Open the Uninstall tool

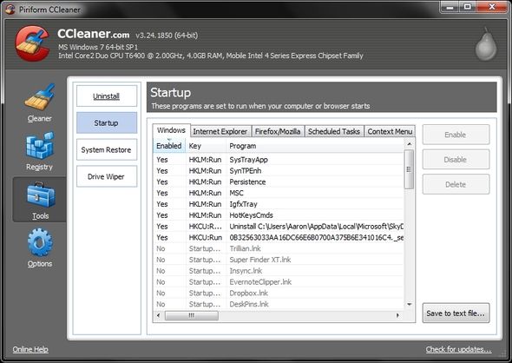click(107, 96)
